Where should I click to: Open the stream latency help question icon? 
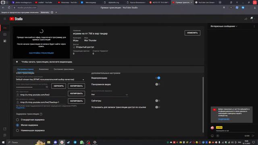(41, 114)
